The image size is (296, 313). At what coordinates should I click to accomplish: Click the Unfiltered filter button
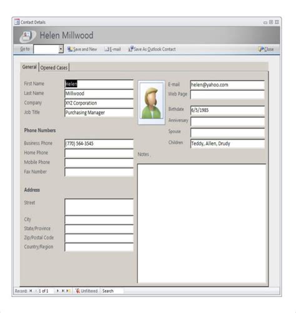86,291
